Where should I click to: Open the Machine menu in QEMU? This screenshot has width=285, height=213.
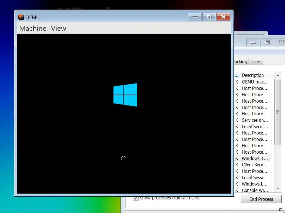(33, 29)
